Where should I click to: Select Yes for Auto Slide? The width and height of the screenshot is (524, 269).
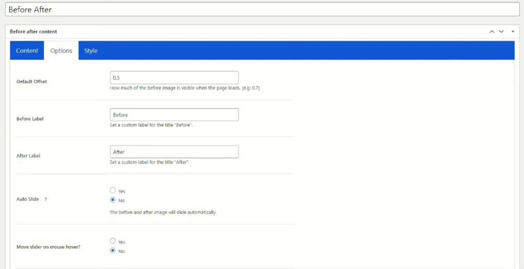pyautogui.click(x=113, y=190)
